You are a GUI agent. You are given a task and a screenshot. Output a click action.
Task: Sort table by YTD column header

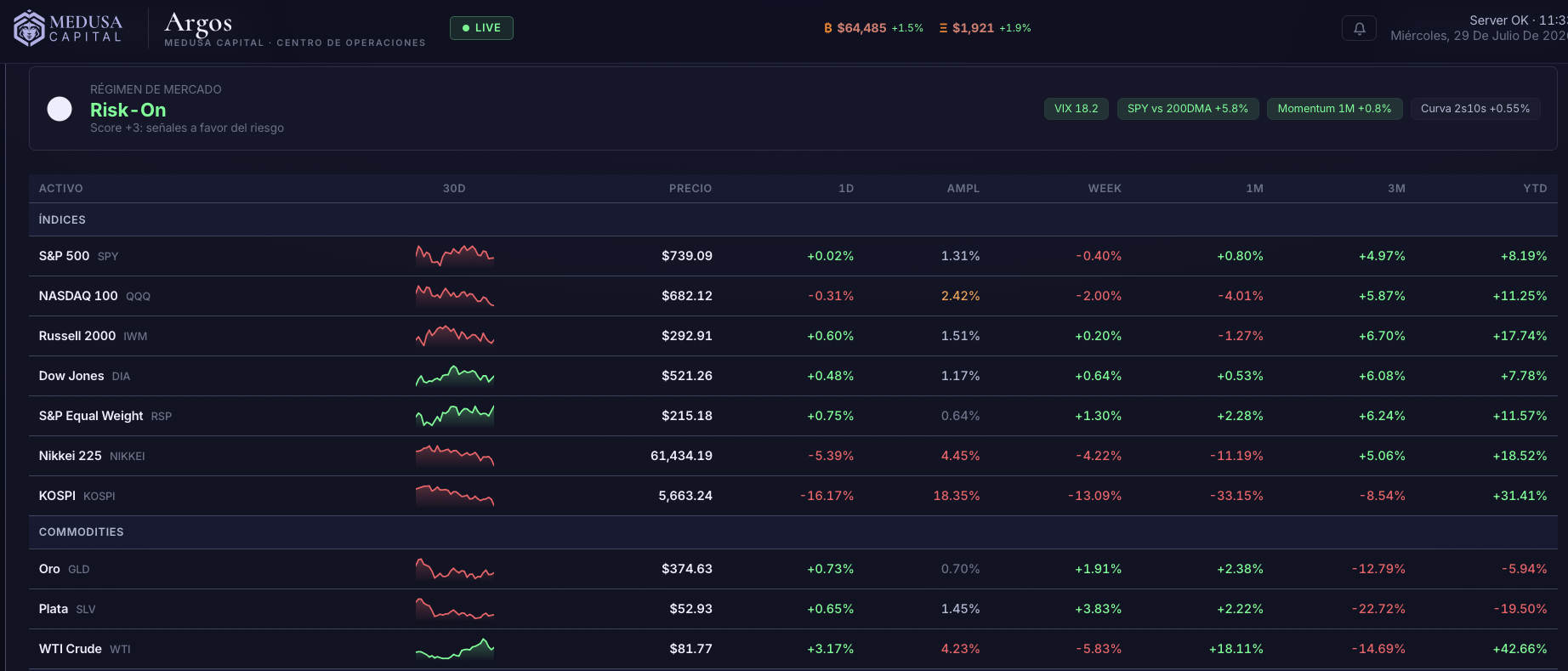click(x=1535, y=188)
